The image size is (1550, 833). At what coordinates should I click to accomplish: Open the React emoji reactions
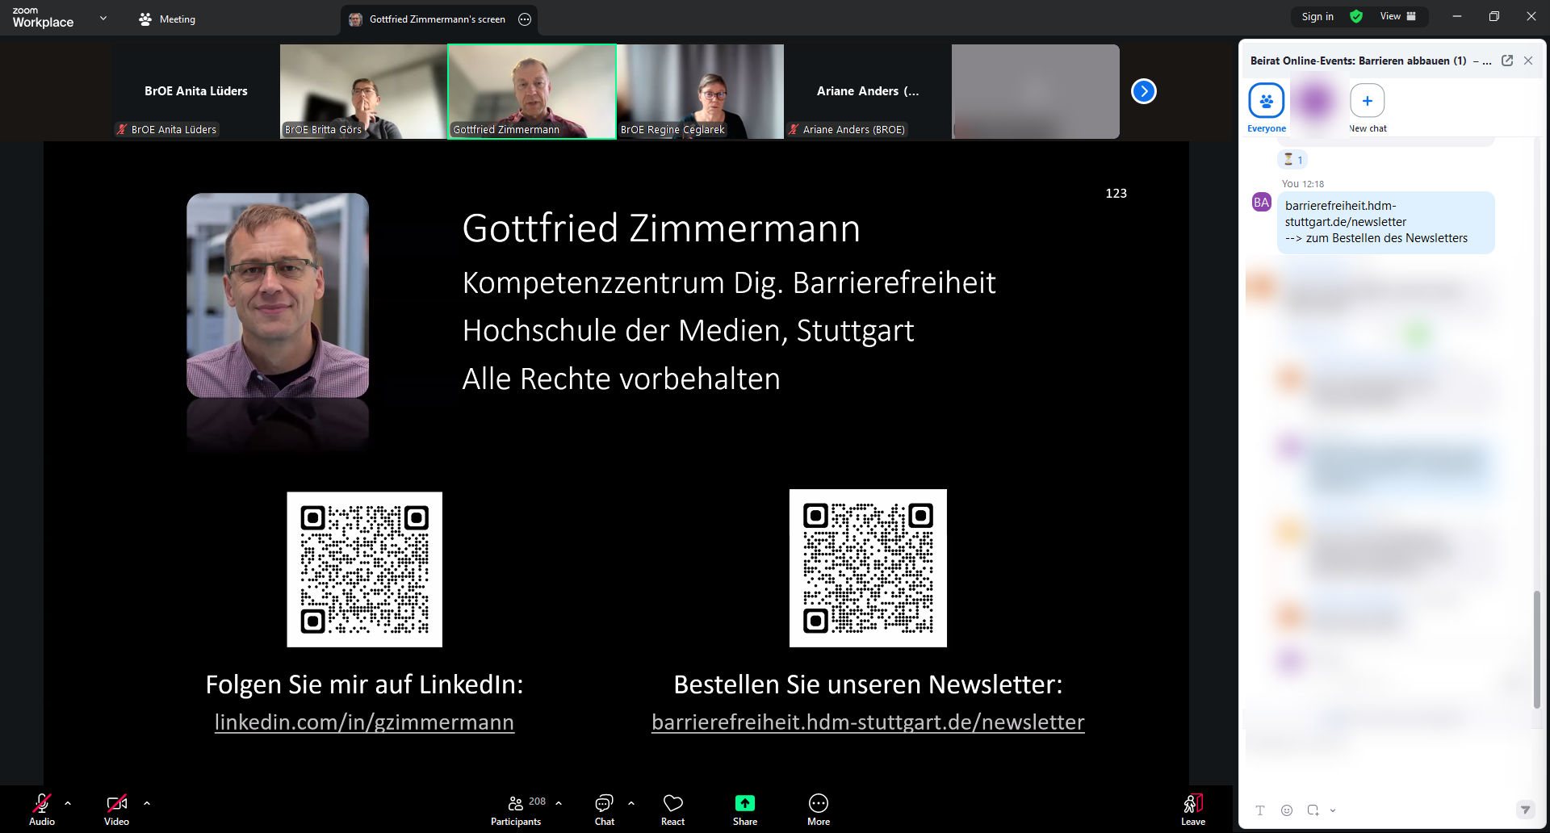click(672, 809)
